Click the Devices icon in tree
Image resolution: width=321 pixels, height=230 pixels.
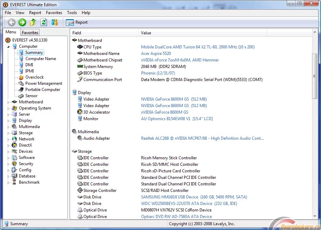(x=14, y=151)
